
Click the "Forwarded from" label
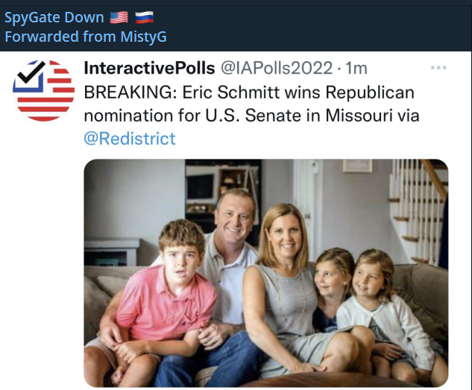click(49, 36)
